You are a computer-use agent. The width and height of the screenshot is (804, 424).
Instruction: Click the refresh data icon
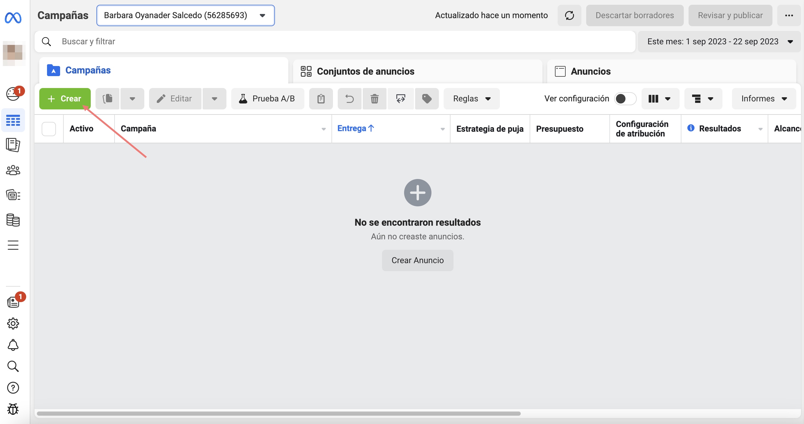[569, 15]
